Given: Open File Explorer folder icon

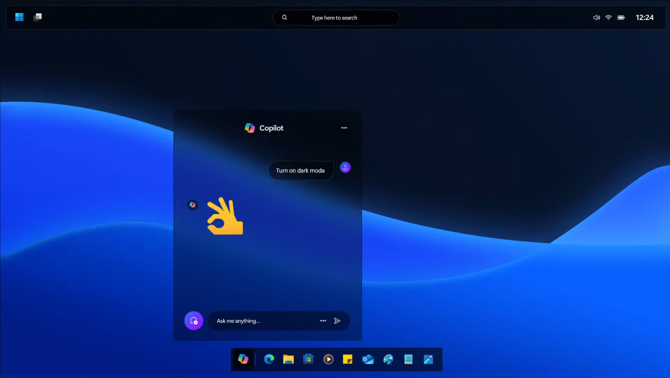Looking at the screenshot, I should point(288,359).
